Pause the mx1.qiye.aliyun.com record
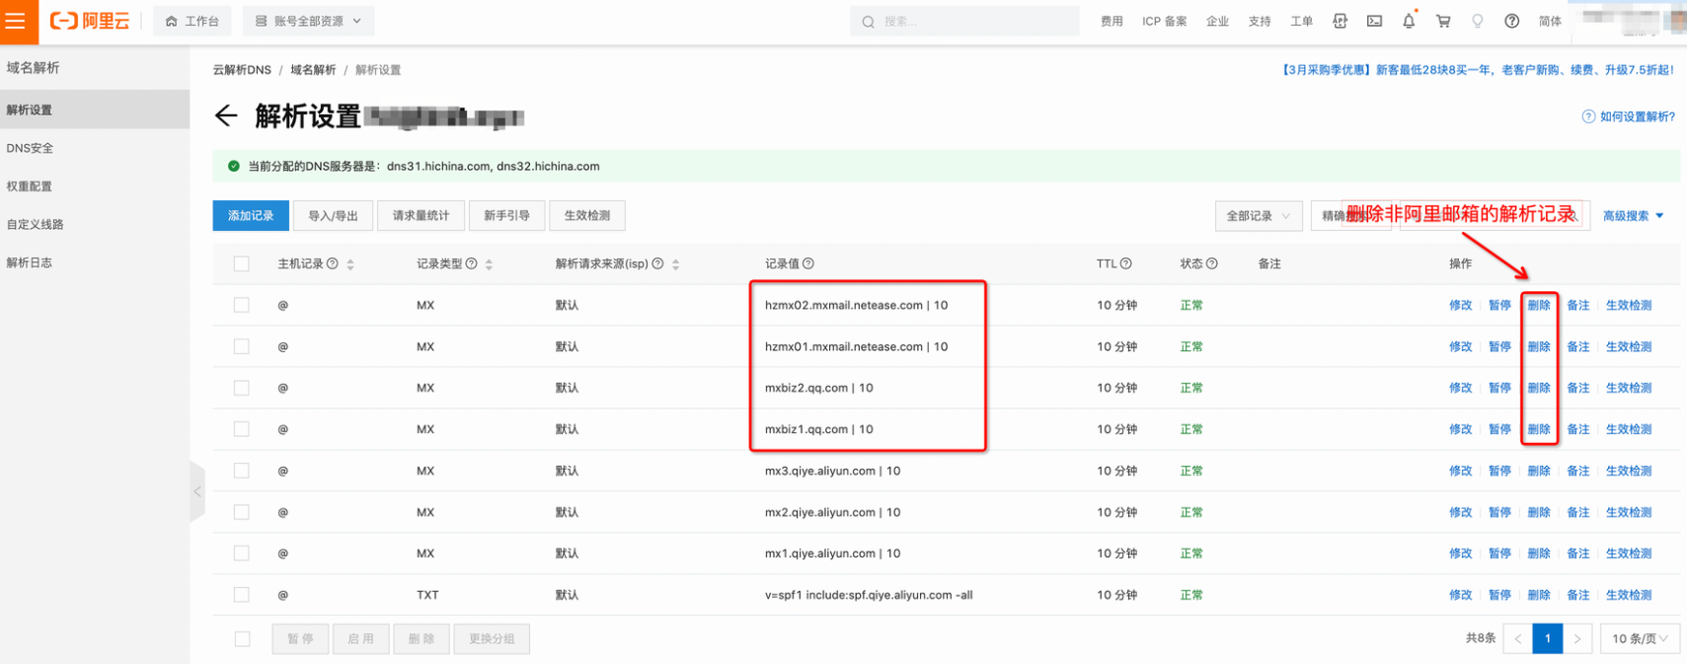The height and width of the screenshot is (664, 1687). coord(1499,553)
